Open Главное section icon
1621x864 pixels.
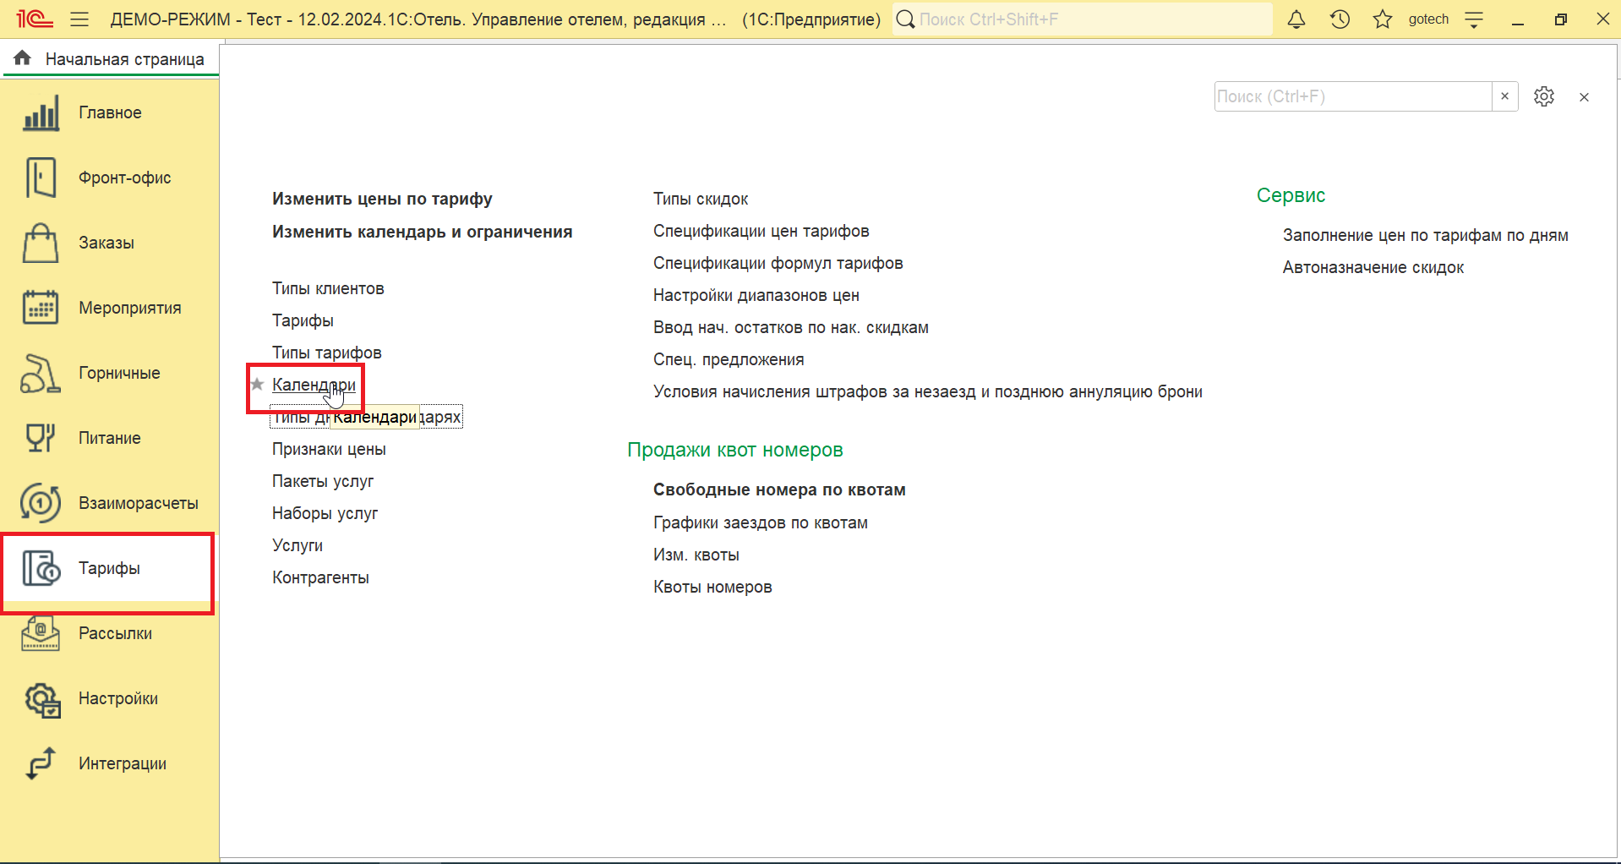click(x=41, y=112)
